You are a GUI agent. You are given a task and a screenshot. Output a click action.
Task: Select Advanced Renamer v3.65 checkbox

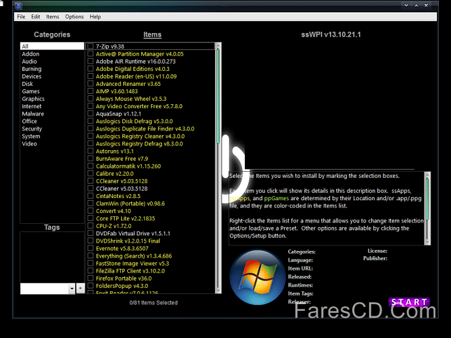point(91,84)
